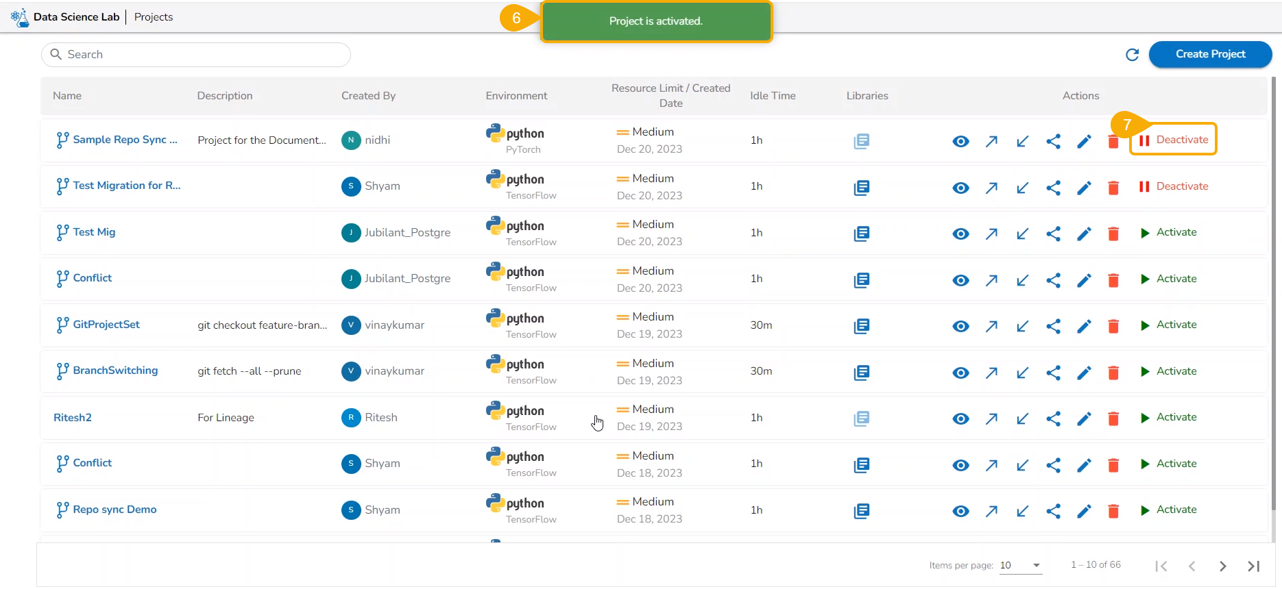This screenshot has width=1282, height=589.
Task: Open libraries icon for Test Mig project
Action: [x=862, y=234]
